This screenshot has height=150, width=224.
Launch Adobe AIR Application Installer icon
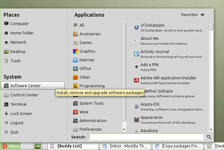[x=137, y=80]
